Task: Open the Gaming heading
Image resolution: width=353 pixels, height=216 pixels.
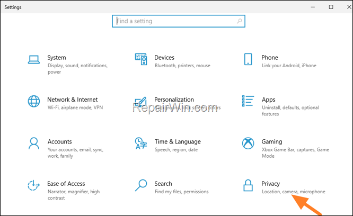Action: (x=272, y=142)
